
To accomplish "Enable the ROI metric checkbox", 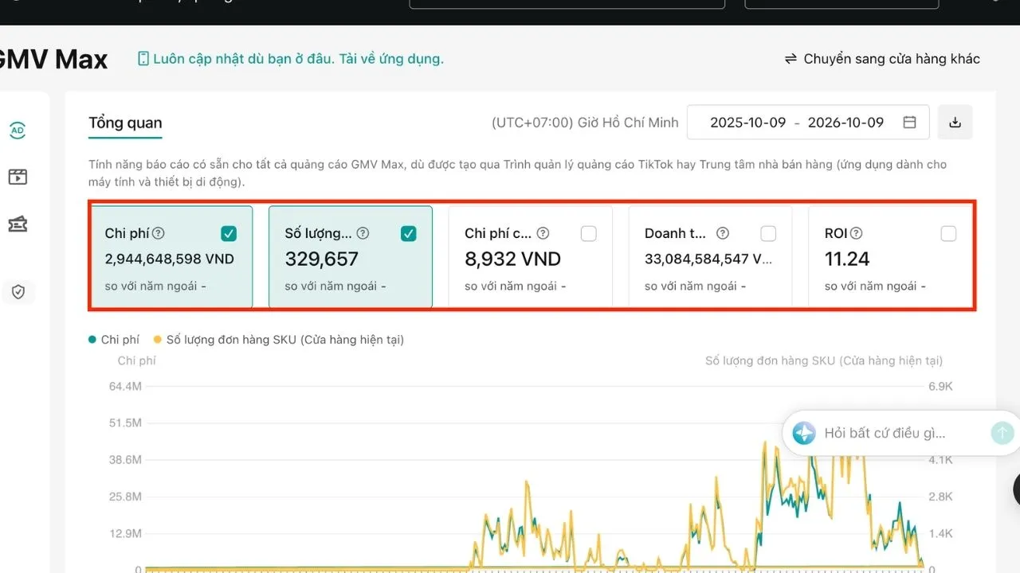I will (948, 233).
